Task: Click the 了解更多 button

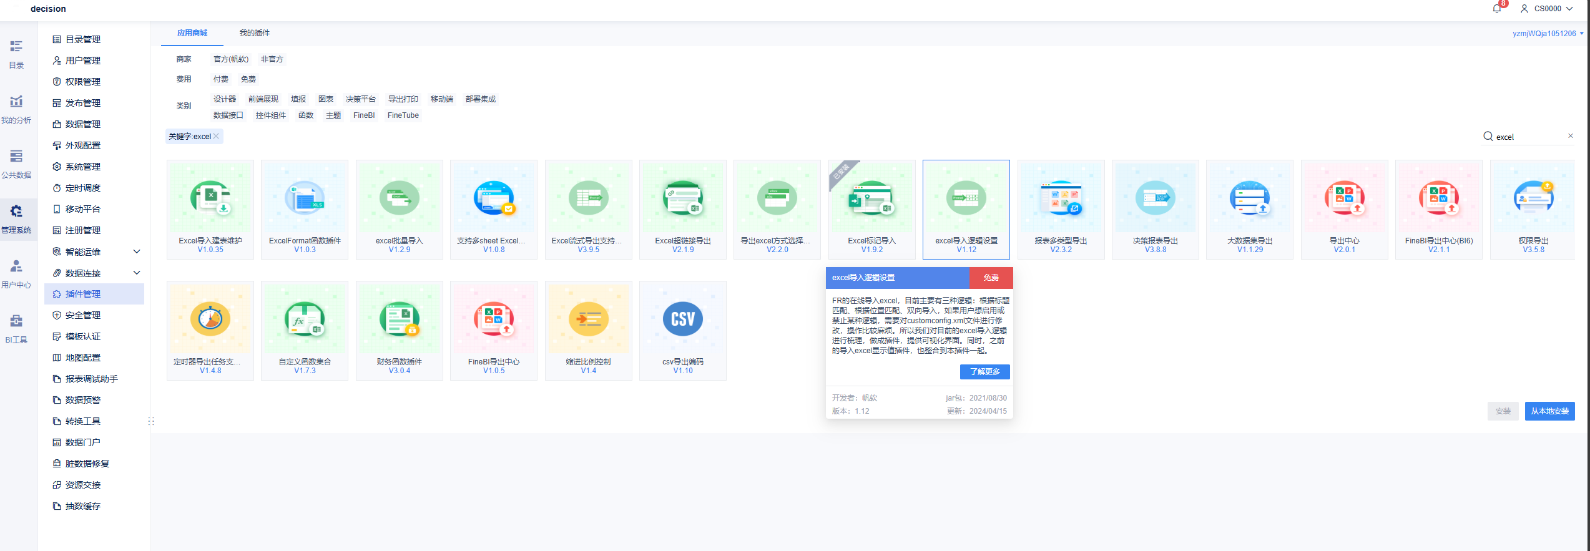Action: pos(984,372)
